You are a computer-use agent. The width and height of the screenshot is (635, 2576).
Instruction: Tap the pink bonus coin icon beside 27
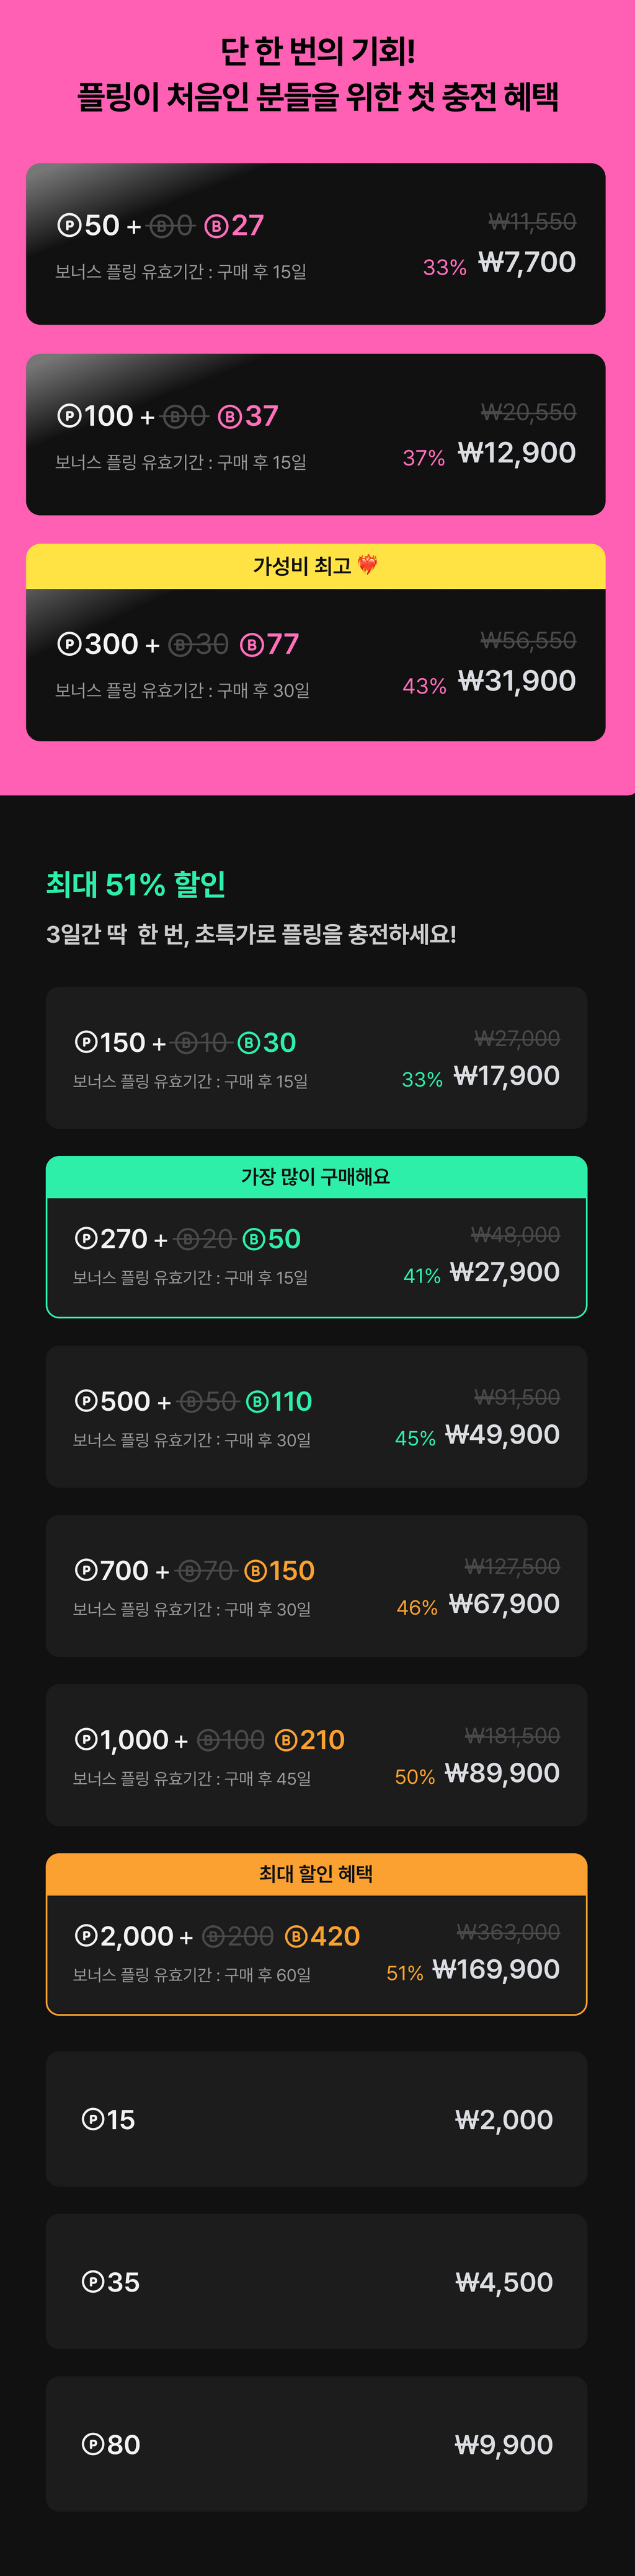click(216, 226)
